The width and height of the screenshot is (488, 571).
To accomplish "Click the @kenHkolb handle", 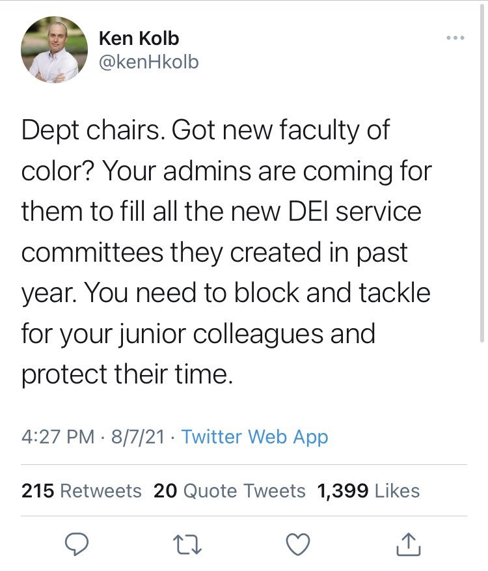I will point(148,62).
